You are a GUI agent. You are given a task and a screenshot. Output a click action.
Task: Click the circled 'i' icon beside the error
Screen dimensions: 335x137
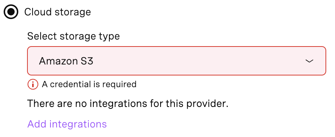(x=33, y=84)
